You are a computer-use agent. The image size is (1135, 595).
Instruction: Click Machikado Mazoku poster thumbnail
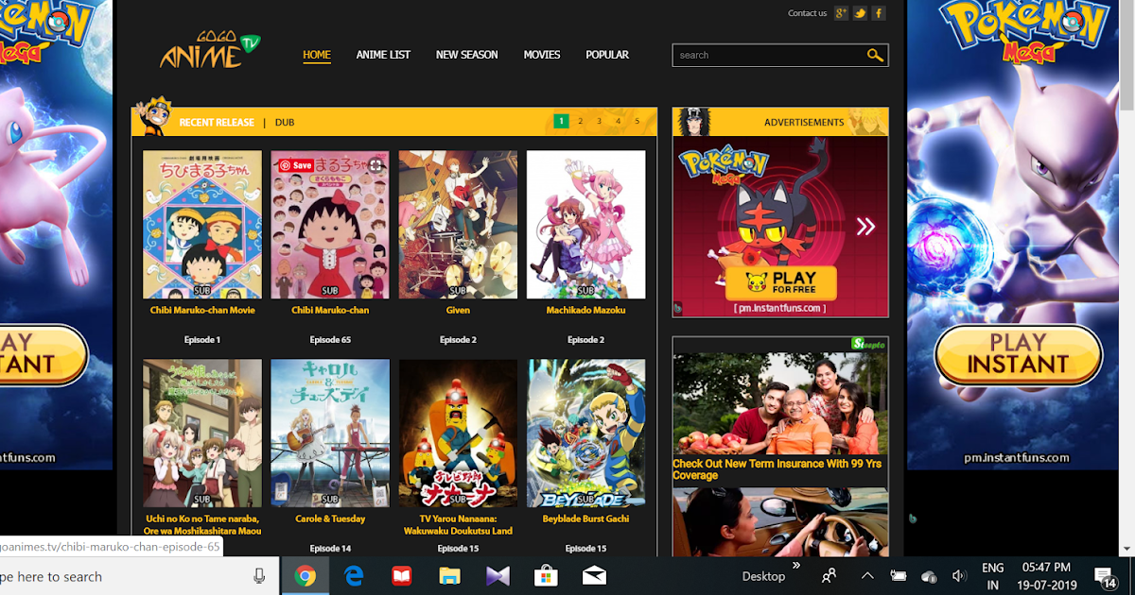coord(585,225)
